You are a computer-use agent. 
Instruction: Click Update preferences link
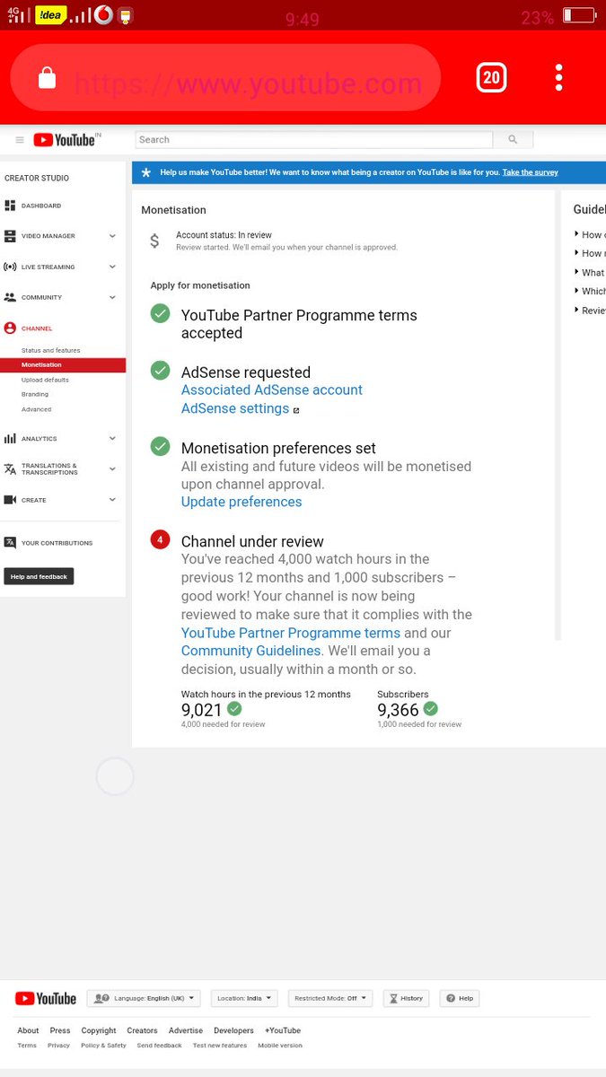242,502
